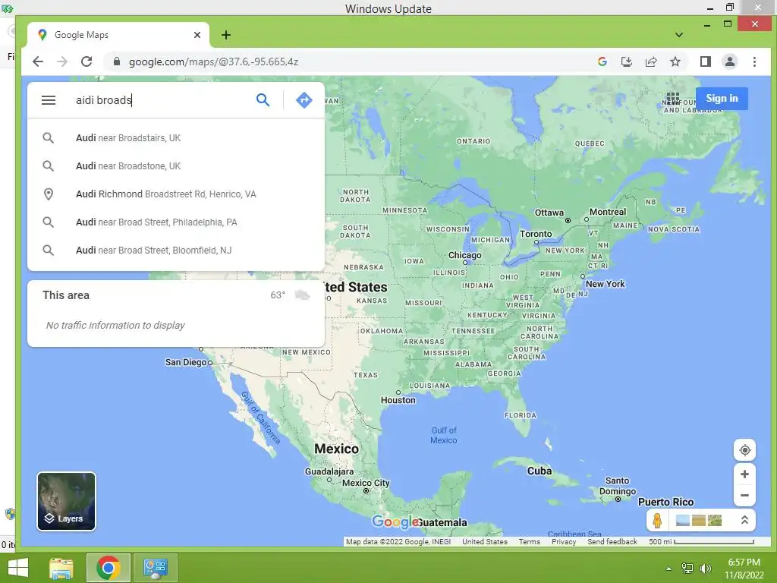
Task: Click the Send feedback link
Action: (x=612, y=541)
